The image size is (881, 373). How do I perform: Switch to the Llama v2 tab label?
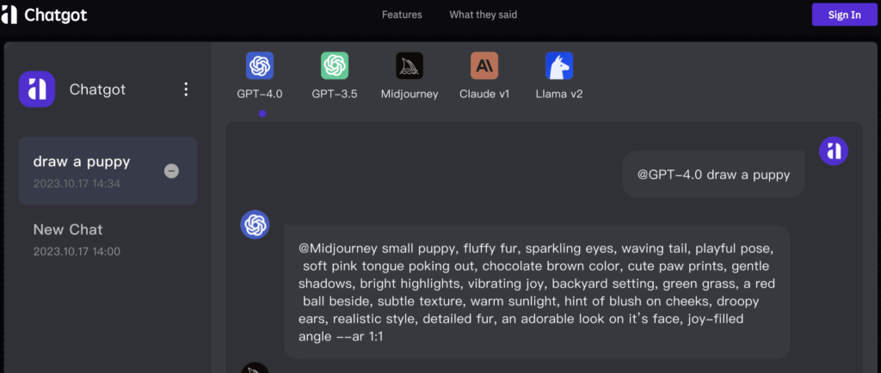pos(559,95)
